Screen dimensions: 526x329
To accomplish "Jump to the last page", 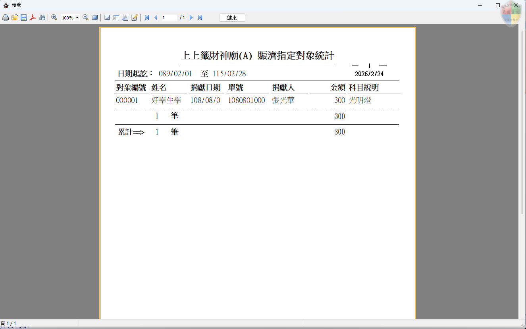I will pyautogui.click(x=200, y=17).
